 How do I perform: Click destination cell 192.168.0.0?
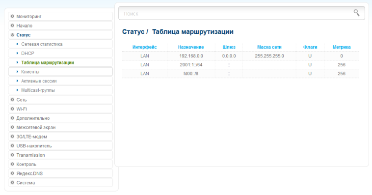click(x=191, y=56)
